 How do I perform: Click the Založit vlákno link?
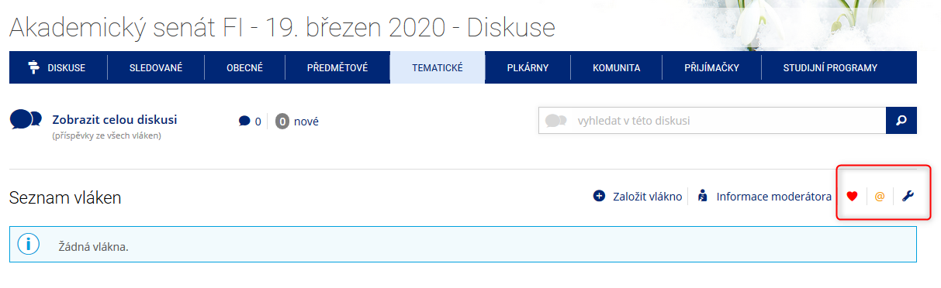tap(647, 197)
